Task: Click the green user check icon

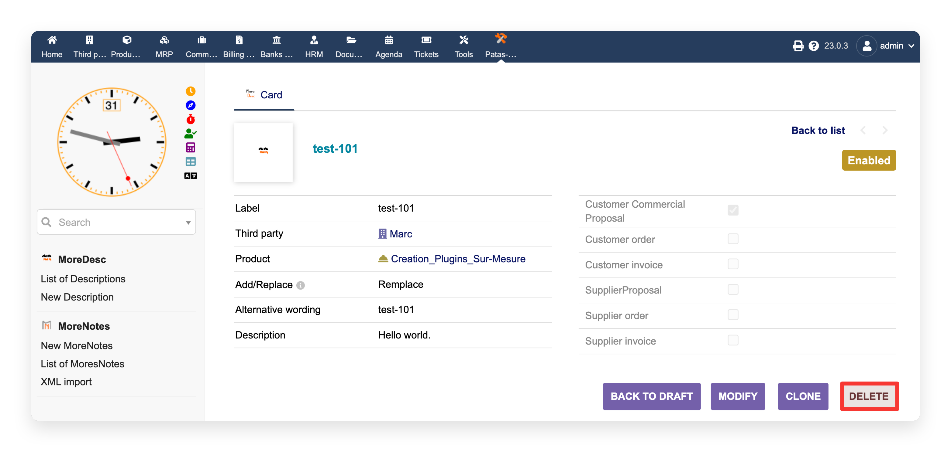Action: pyautogui.click(x=191, y=133)
